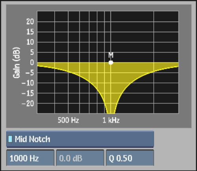This screenshot has width=197, height=171.
Task: Click the 20 dB gain scale label
Action: click(x=30, y=22)
